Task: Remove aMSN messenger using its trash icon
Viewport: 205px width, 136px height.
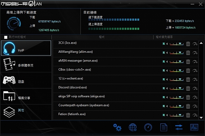Action: pos(188,61)
